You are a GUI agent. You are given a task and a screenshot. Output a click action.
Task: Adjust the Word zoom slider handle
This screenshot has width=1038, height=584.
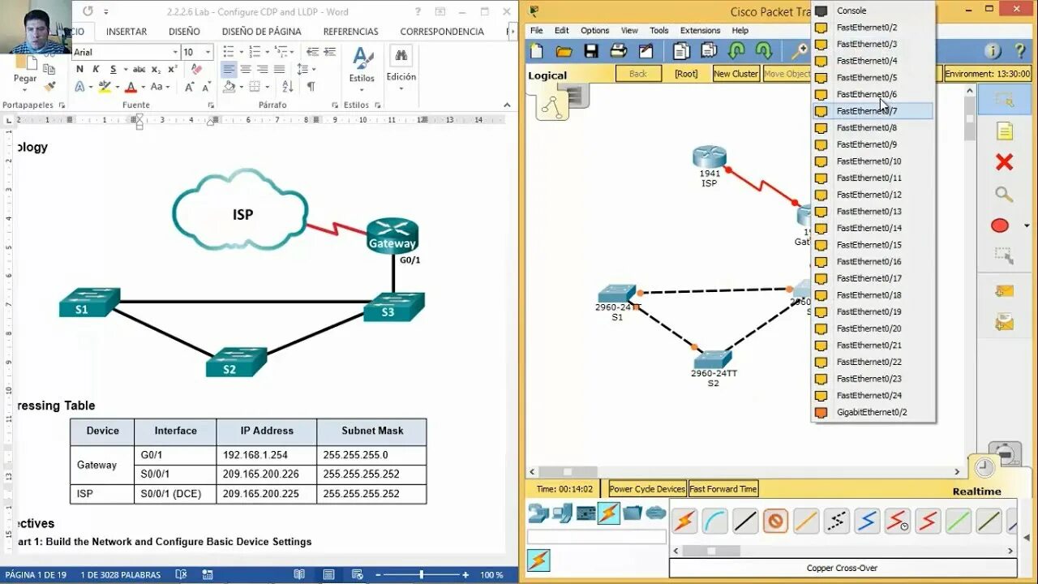pos(421,574)
